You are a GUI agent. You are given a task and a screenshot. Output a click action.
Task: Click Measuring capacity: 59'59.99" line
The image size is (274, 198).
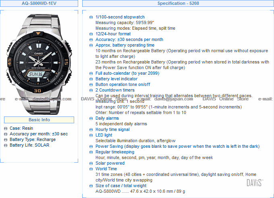tap(125, 22)
